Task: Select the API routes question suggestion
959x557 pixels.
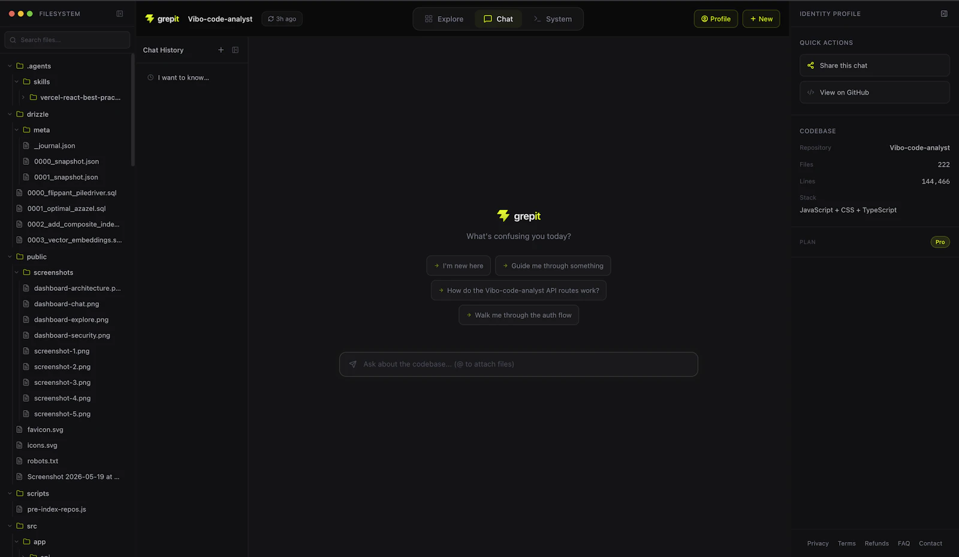Action: pyautogui.click(x=518, y=290)
